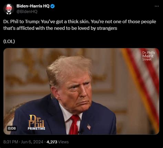The image size is (163, 148).
Task: Visit the @BidenHQ handle link
Action: click(27, 12)
